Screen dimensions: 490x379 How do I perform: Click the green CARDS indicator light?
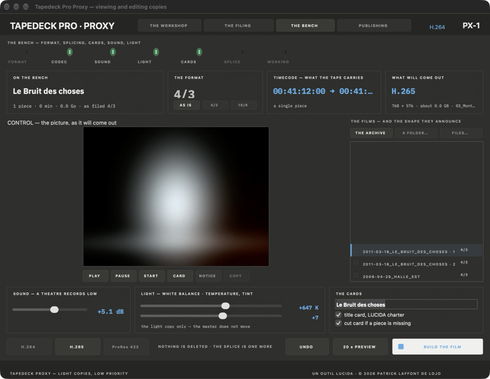pos(199,52)
